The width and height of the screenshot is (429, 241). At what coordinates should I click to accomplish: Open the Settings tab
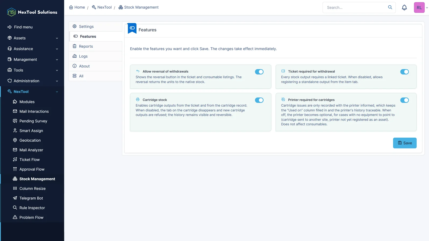pyautogui.click(x=95, y=27)
